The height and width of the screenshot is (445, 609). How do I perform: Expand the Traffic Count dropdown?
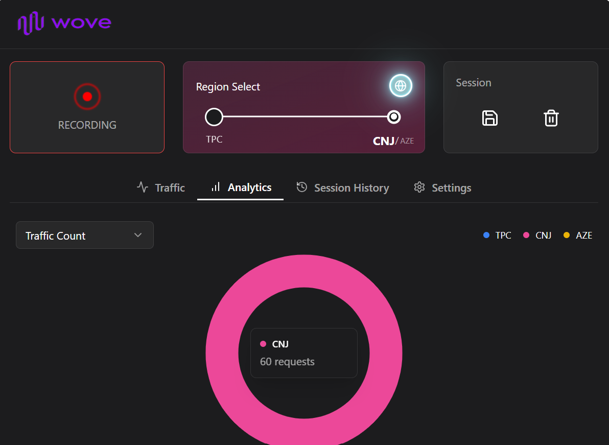pos(85,236)
